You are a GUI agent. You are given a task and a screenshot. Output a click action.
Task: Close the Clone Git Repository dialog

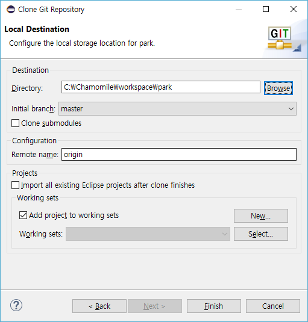294,9
